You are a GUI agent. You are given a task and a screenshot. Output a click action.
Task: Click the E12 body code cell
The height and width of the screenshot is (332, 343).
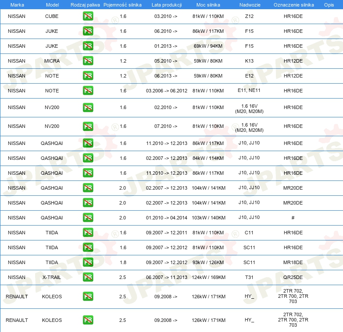click(x=249, y=76)
